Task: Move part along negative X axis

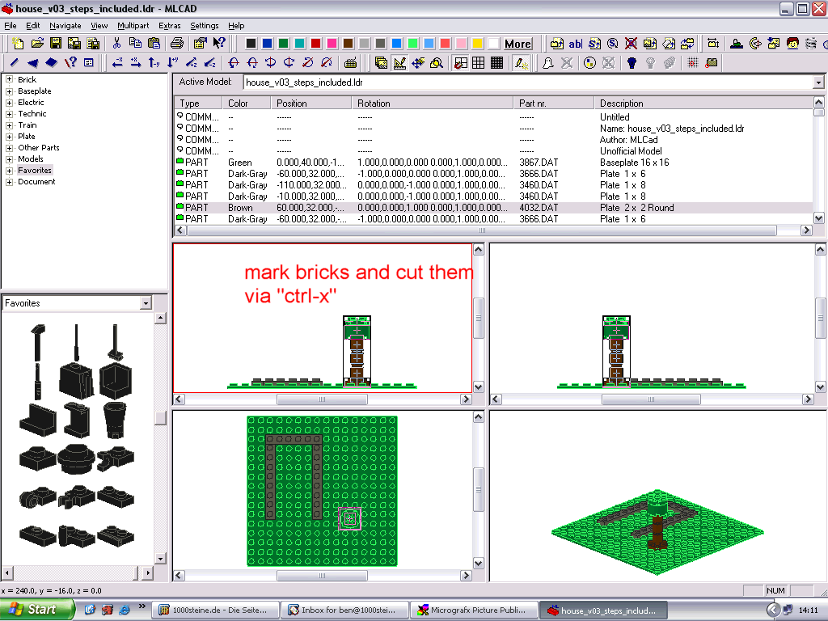Action: (117, 63)
